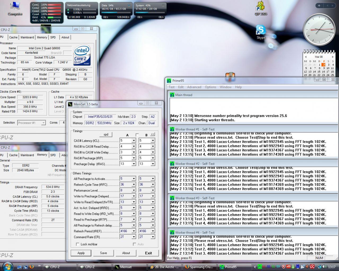Click the Windows Start orb

[x=8, y=266]
